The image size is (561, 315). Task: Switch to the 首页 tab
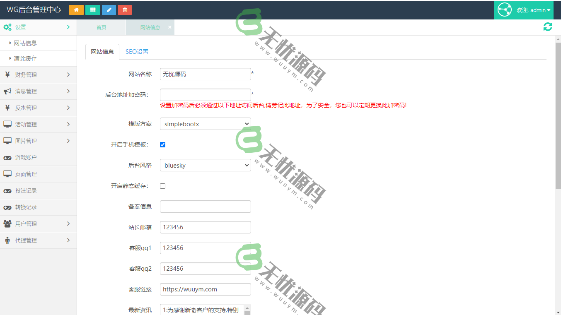(101, 27)
